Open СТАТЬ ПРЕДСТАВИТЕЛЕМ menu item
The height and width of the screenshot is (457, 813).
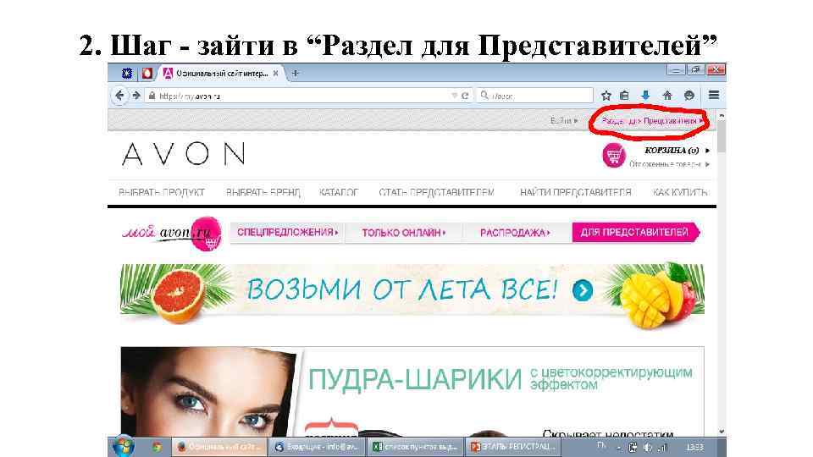[x=437, y=192]
